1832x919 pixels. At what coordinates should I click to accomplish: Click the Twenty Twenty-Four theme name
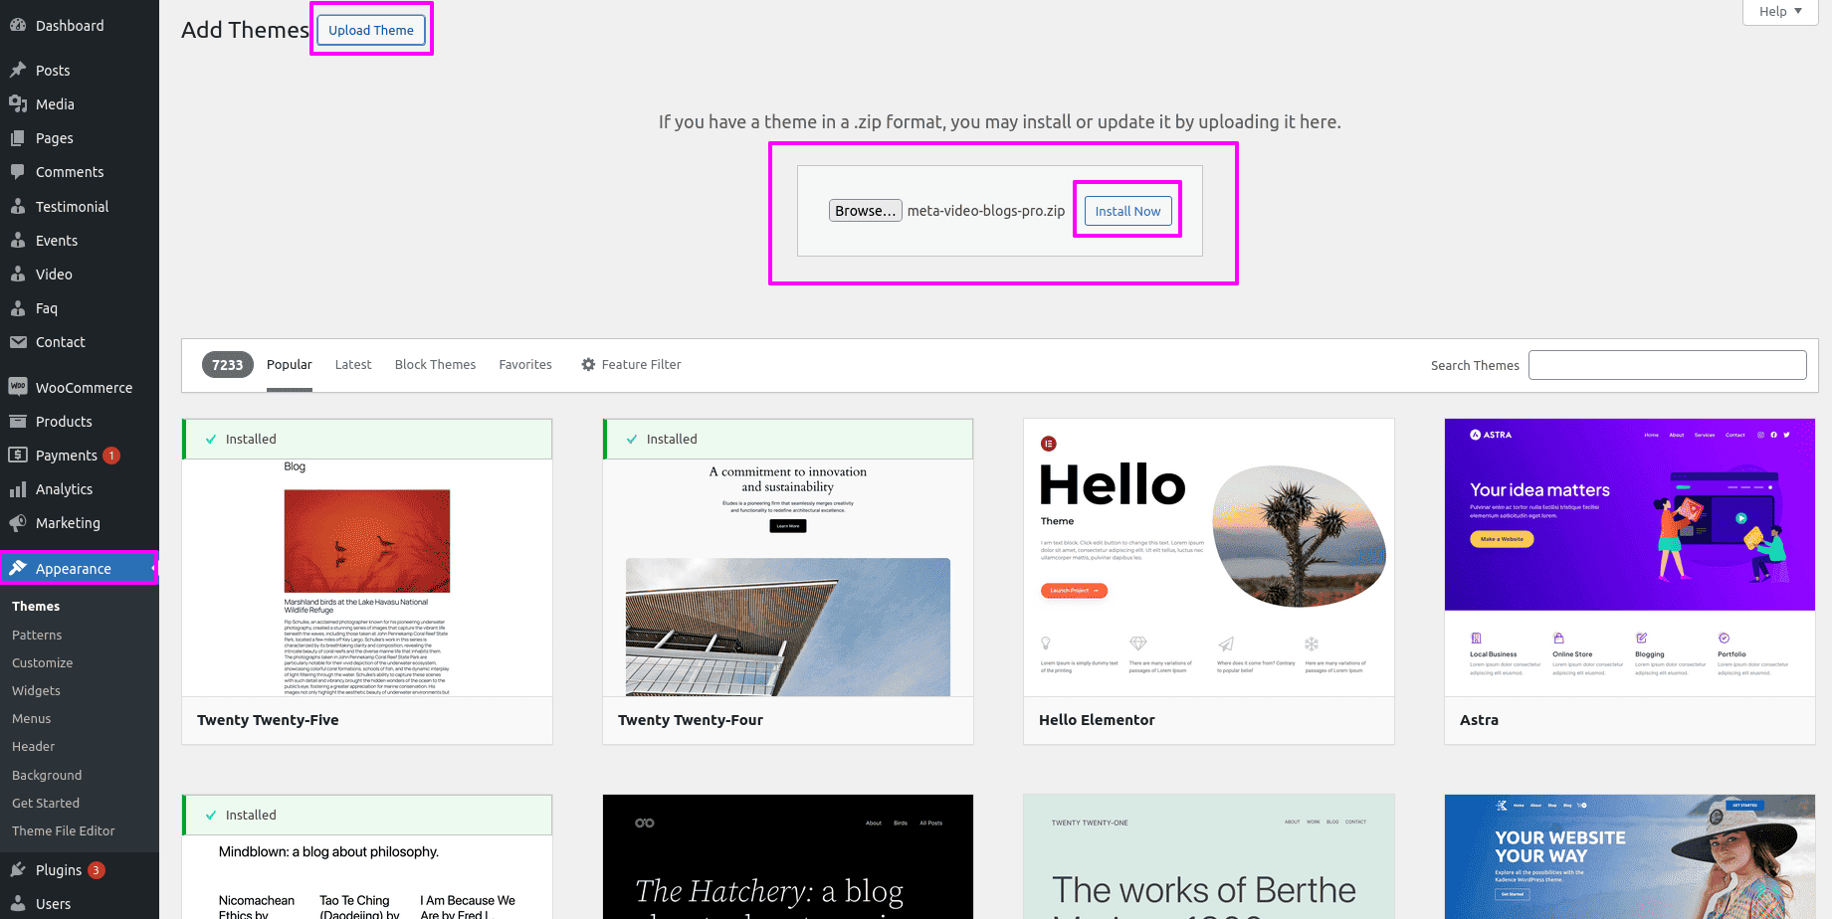(x=691, y=720)
